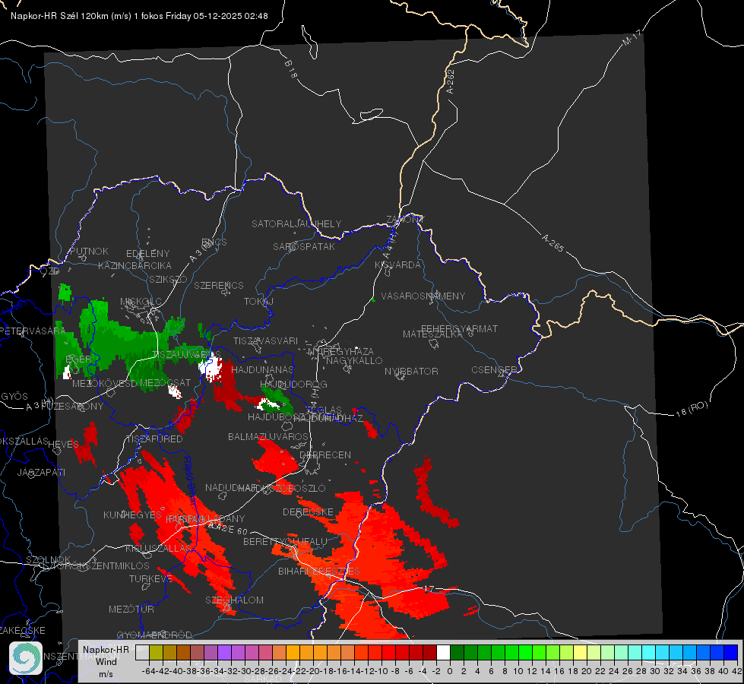Click the HAJDÚNÁNÁS label
Screen dimensions: 744x684
pos(262,369)
